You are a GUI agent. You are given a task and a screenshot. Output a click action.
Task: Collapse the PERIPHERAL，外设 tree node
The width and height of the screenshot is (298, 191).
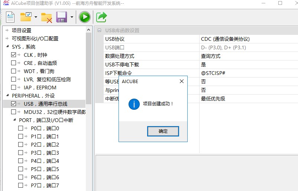pos(7,95)
